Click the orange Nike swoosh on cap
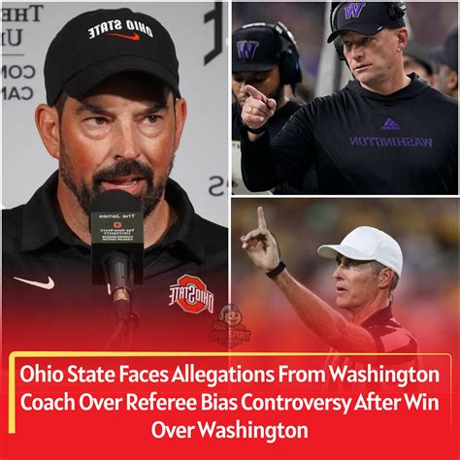The width and height of the screenshot is (460, 460). pos(124,36)
